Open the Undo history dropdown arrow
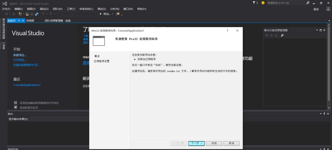The height and width of the screenshot is (150, 332). pos(47,14)
